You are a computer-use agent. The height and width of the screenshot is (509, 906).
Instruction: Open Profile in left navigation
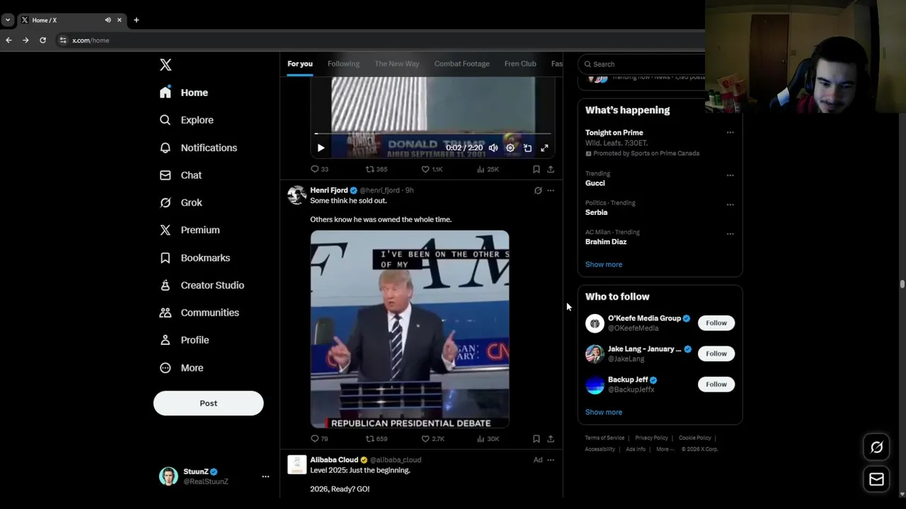[184, 340]
